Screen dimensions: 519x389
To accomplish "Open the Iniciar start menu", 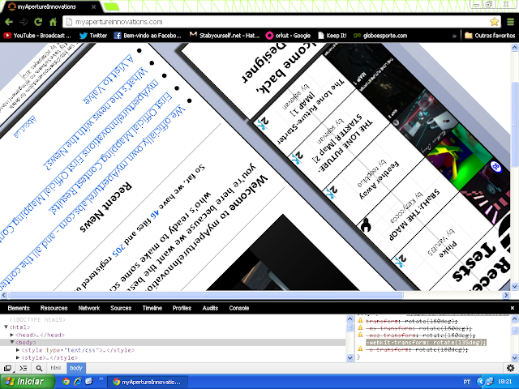I will [x=28, y=382].
